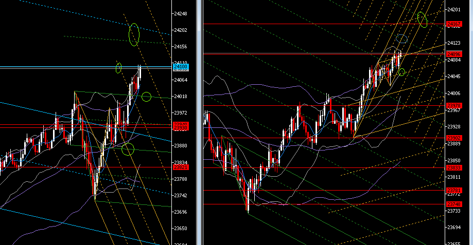Click the 23650 price label in left chart
The height and width of the screenshot is (245, 473).
(180, 229)
